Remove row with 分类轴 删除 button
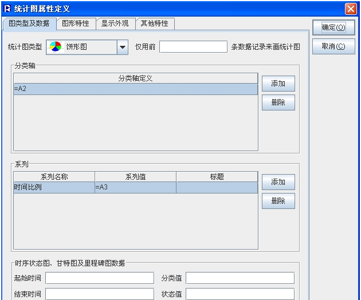The height and width of the screenshot is (300, 361). point(278,102)
